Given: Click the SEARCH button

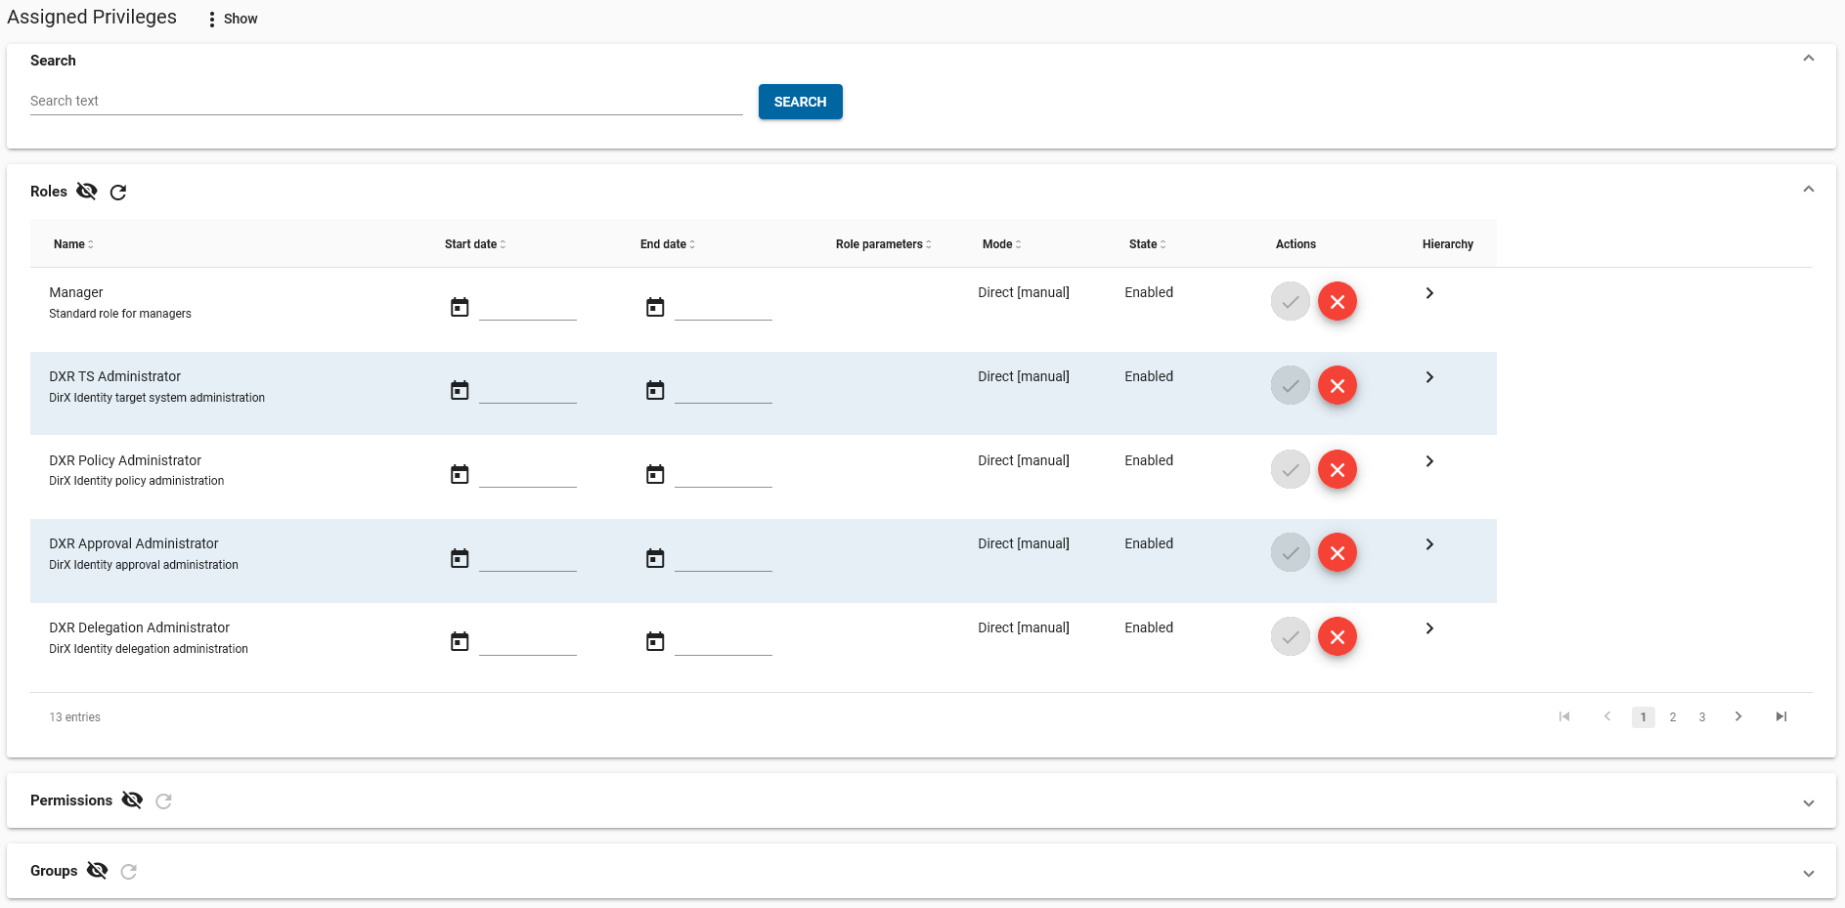Looking at the screenshot, I should click(800, 102).
